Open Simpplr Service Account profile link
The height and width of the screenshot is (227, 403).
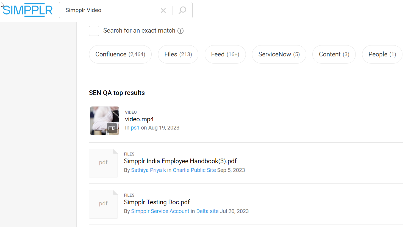[160, 211]
